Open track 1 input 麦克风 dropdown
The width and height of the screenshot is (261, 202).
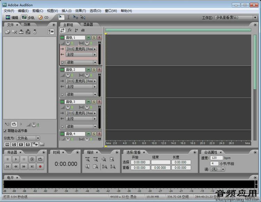pyautogui.click(x=81, y=49)
